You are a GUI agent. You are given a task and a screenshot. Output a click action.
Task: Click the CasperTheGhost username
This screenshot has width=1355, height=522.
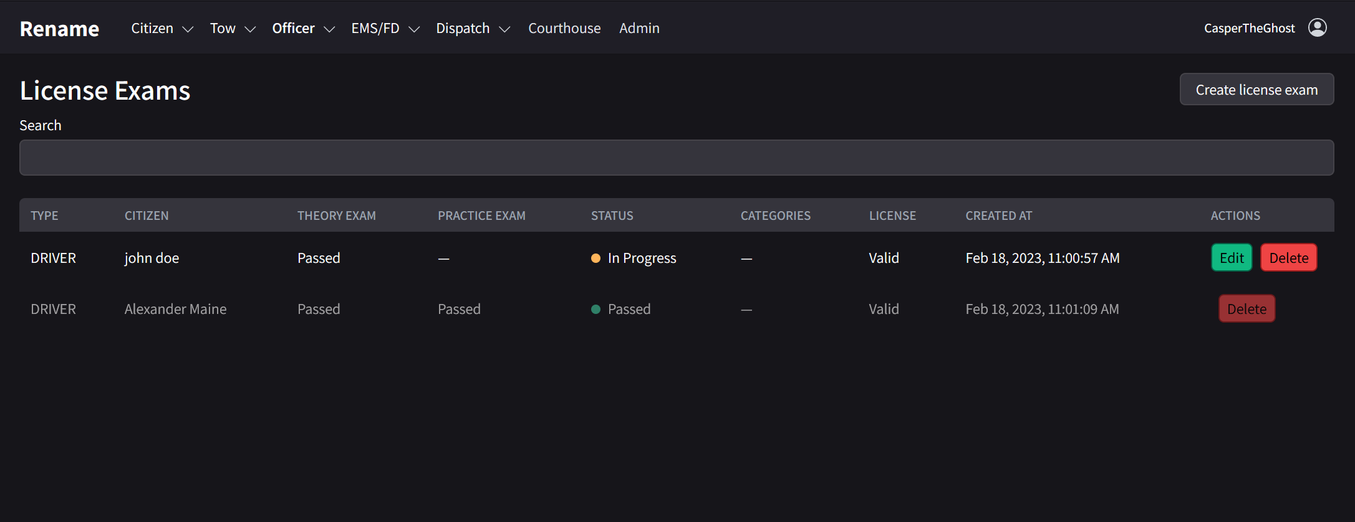(x=1249, y=28)
